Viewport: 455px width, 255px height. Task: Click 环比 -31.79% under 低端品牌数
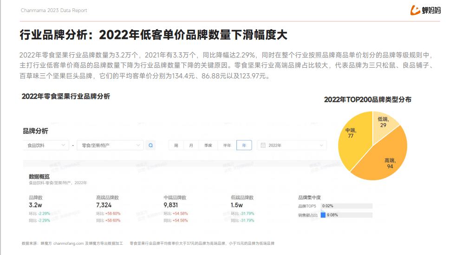(242, 214)
